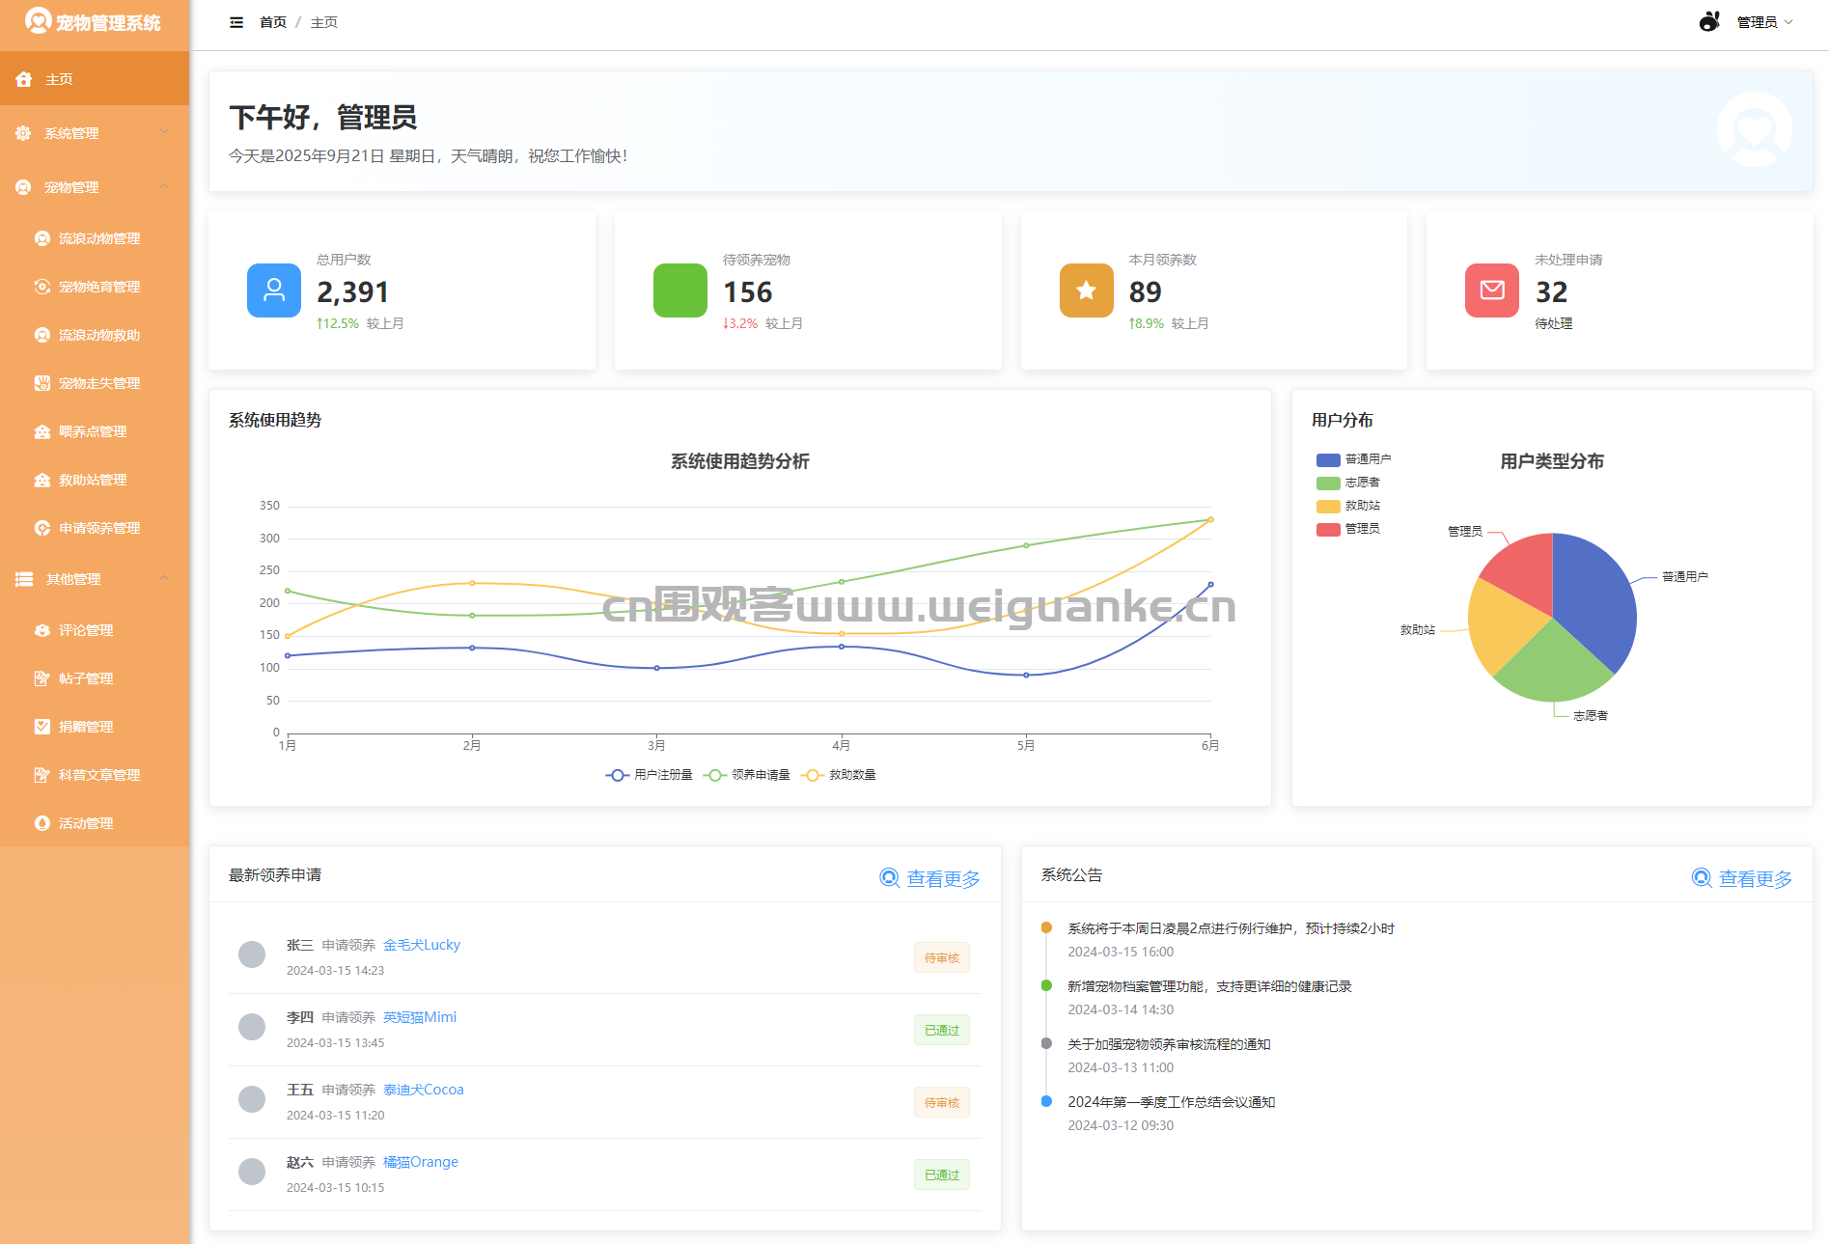Screen dimensions: 1829x1244
Task: Collapse the 其他管理 submenu arrow
Action: [x=164, y=578]
